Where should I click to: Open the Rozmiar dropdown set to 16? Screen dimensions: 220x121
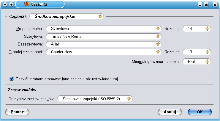[x=197, y=29]
